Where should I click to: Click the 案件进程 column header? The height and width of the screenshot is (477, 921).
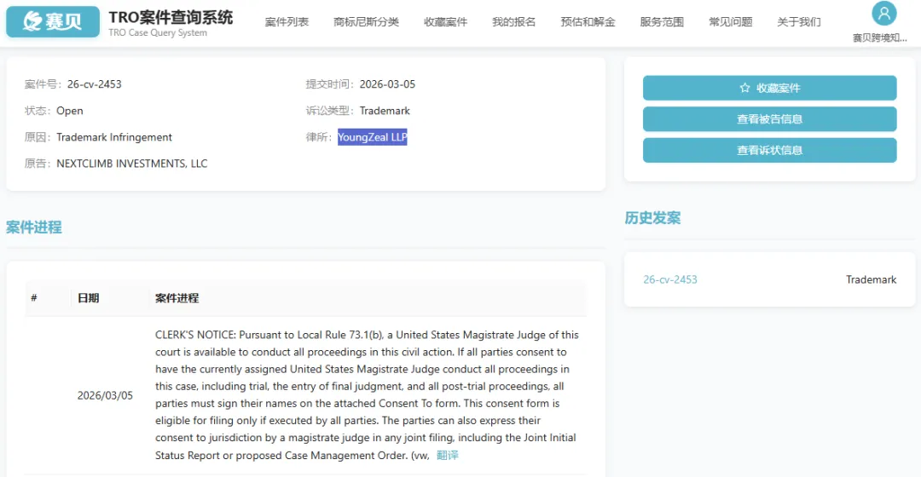point(177,298)
